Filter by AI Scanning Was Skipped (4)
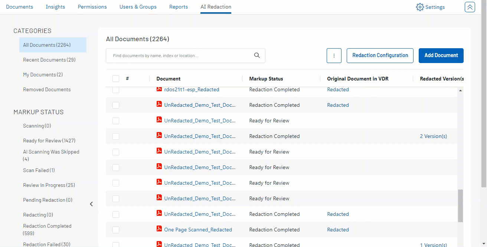 pos(51,155)
